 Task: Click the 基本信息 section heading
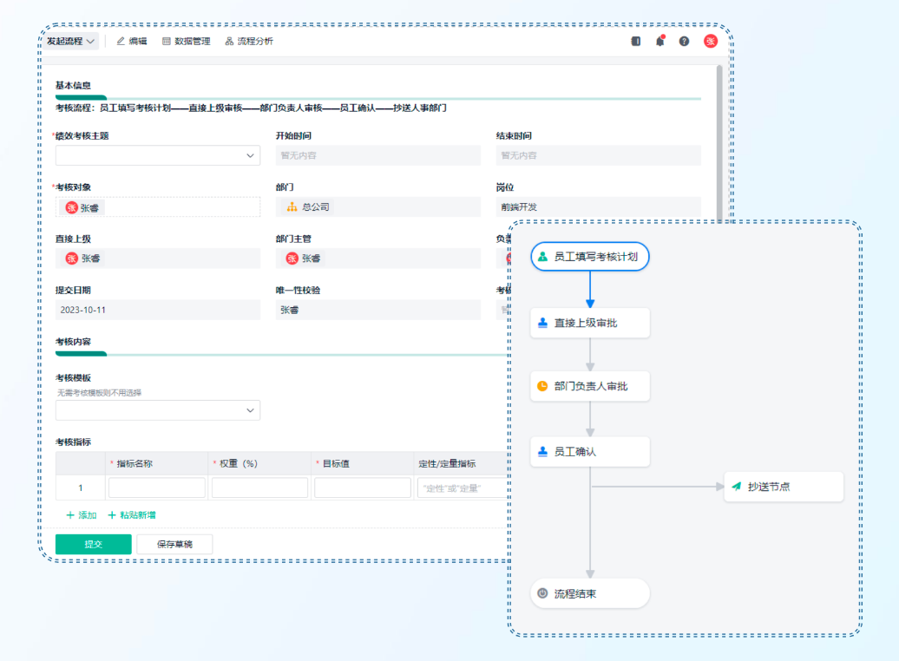[73, 85]
